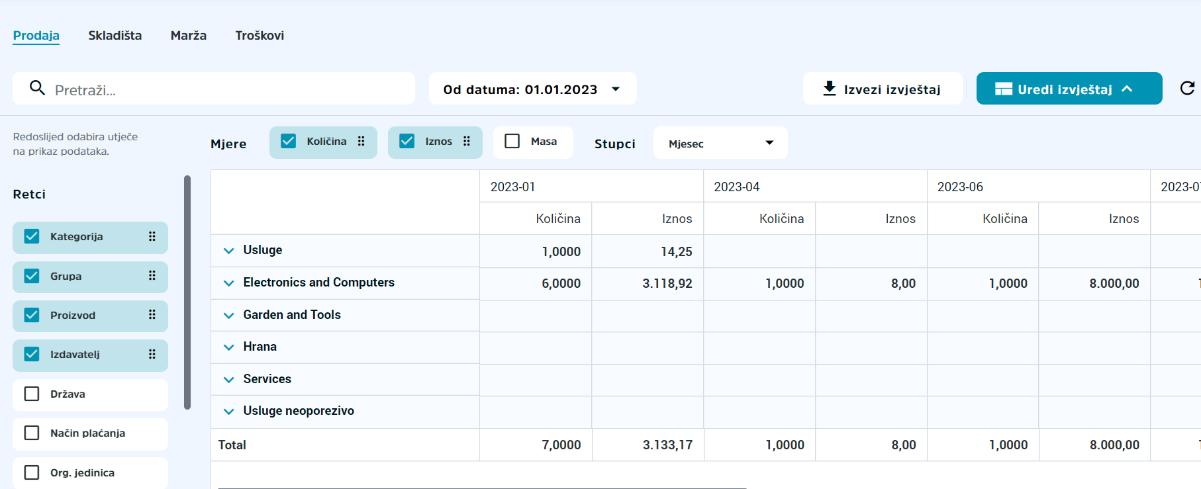Click the Izvezi izvještaj button
The image size is (1201, 489).
(x=883, y=89)
